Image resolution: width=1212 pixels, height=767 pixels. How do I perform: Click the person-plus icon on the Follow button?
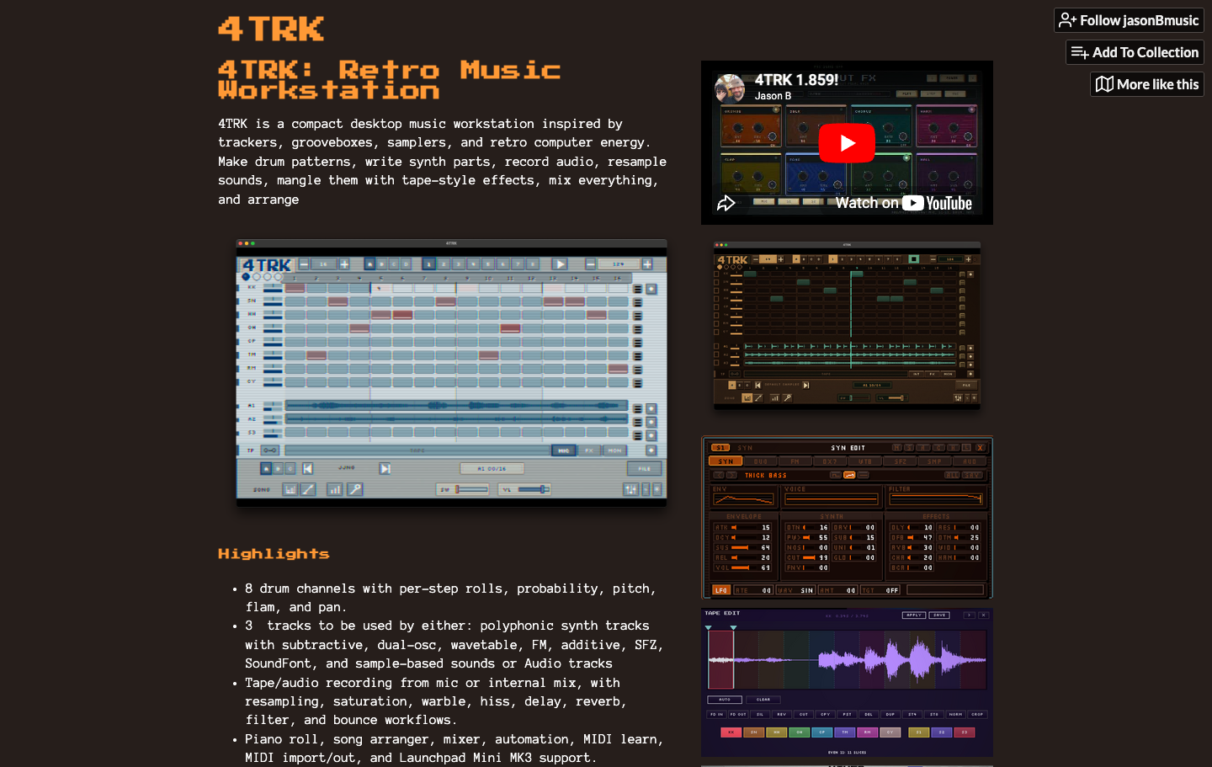1067,20
